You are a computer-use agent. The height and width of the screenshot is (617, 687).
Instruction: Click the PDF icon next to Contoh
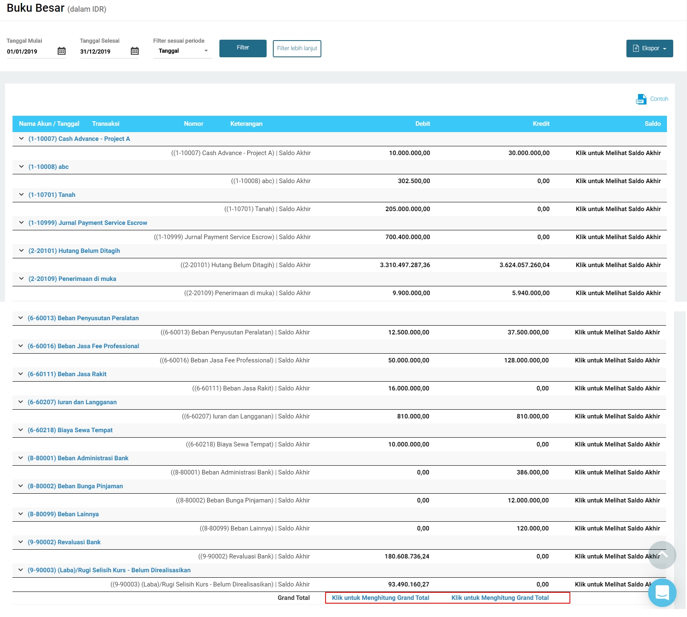point(641,99)
